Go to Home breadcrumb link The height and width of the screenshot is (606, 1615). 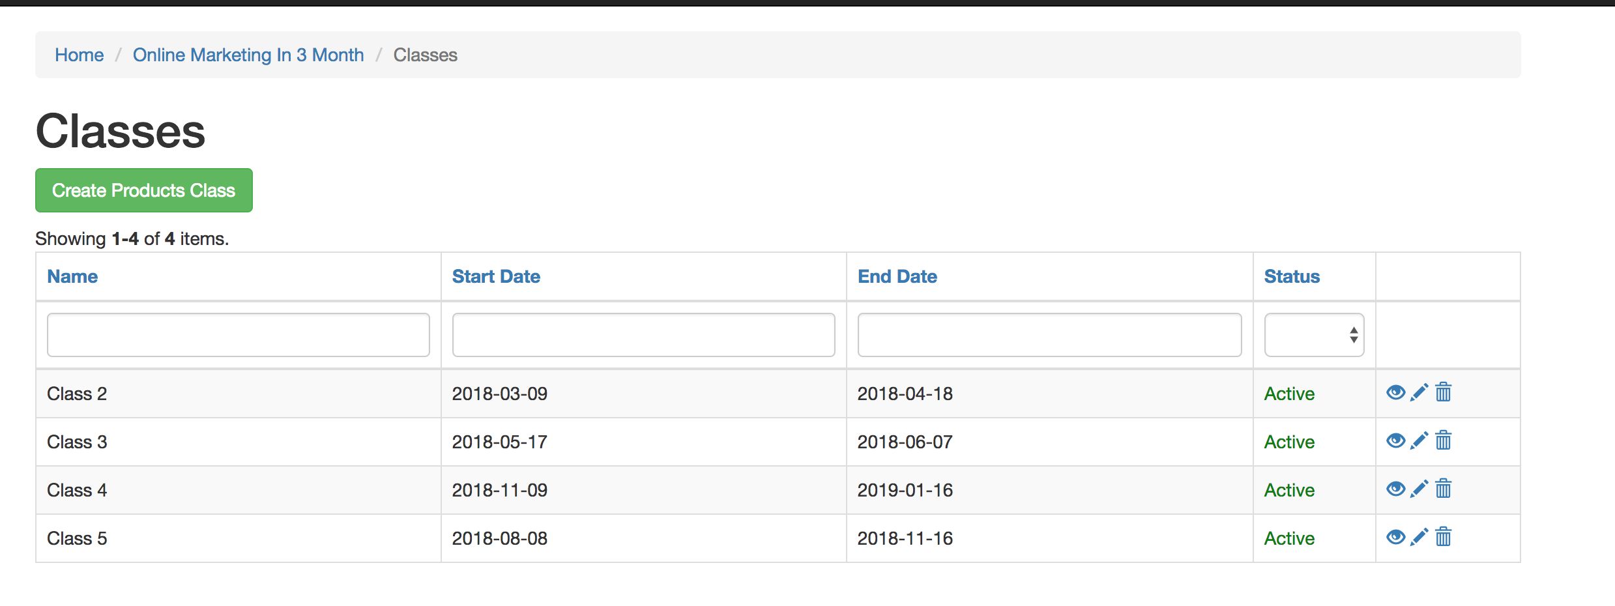(79, 55)
